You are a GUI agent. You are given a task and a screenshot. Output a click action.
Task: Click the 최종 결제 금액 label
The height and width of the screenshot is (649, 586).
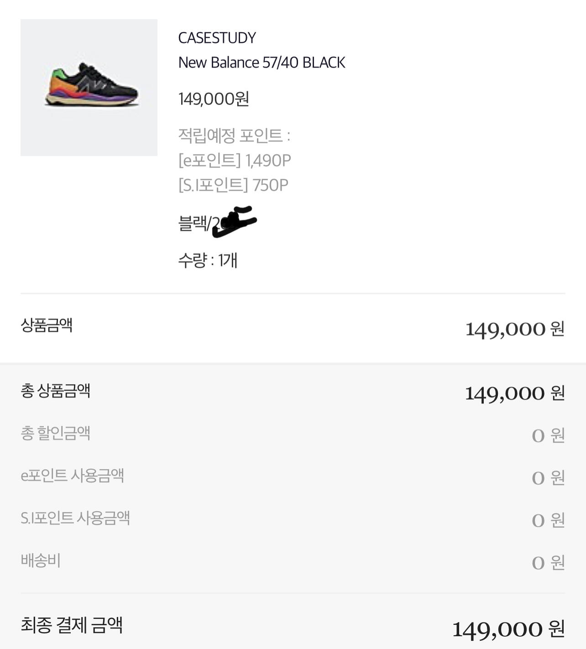(x=72, y=625)
